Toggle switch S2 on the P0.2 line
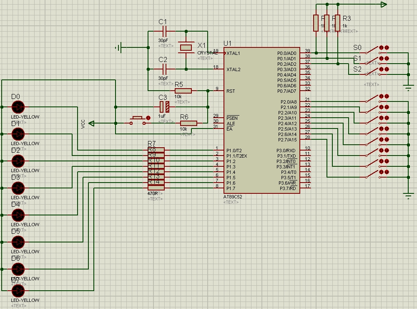 pyautogui.click(x=373, y=72)
